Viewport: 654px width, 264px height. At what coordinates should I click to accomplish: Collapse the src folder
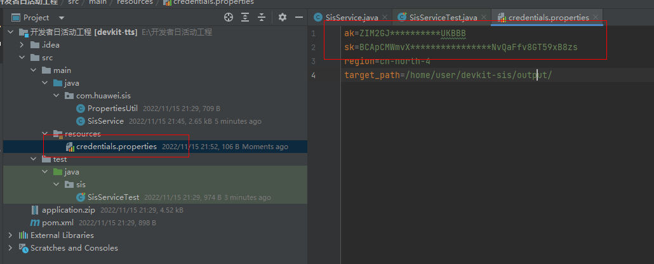coord(23,58)
